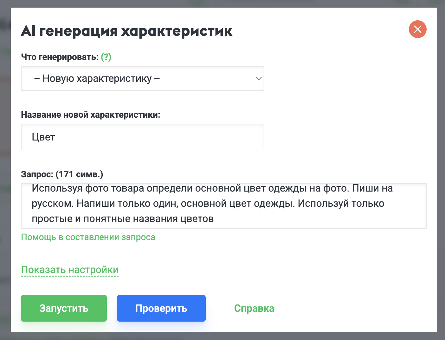Click the orange X close icon
The width and height of the screenshot is (445, 340).
click(417, 29)
